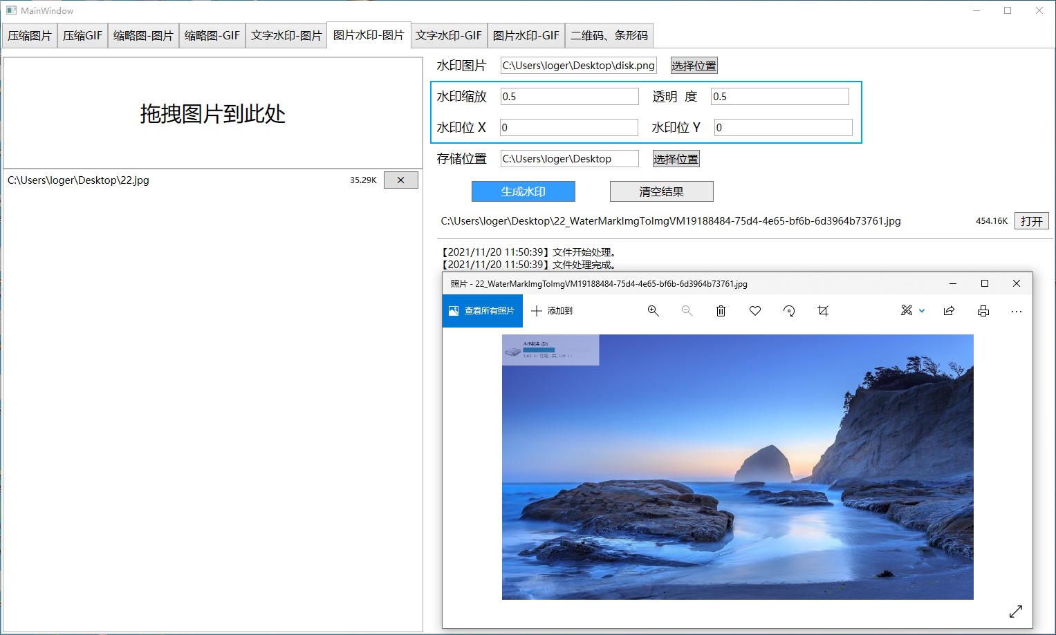Focus the 水印图片 path field
1056x635 pixels.
pyautogui.click(x=578, y=66)
